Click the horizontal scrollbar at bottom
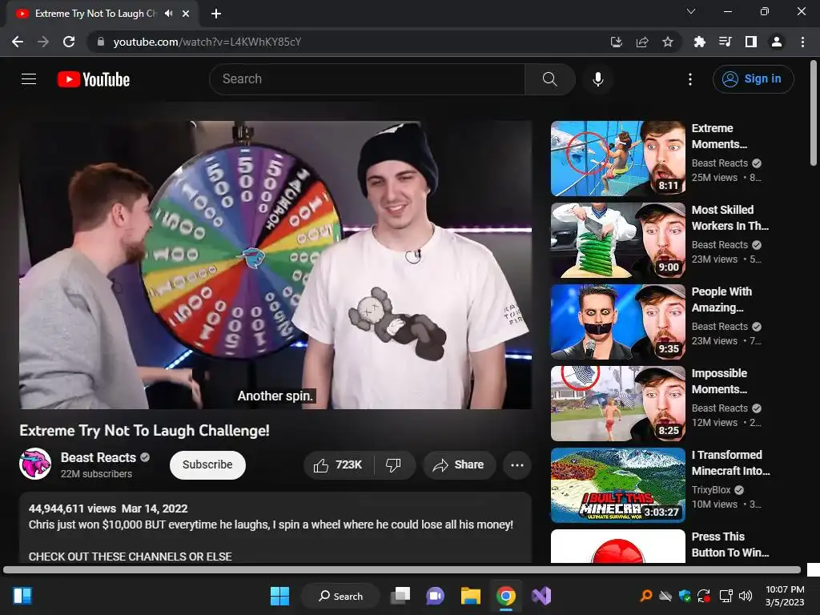 point(402,569)
